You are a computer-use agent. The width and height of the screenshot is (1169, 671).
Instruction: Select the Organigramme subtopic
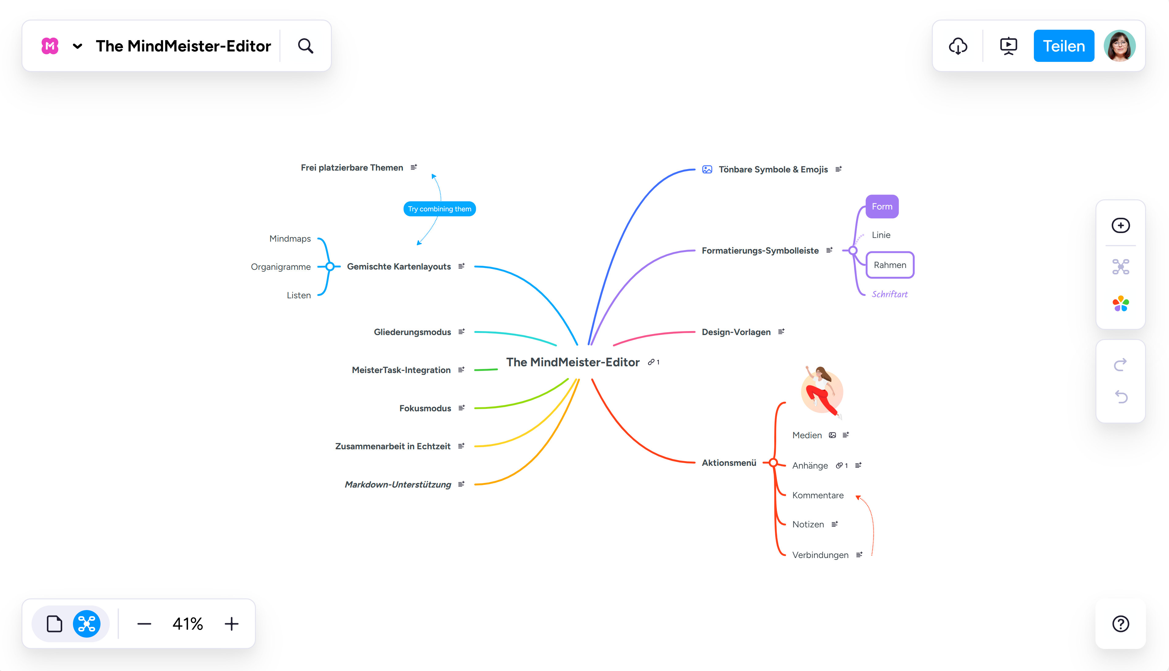pos(281,267)
